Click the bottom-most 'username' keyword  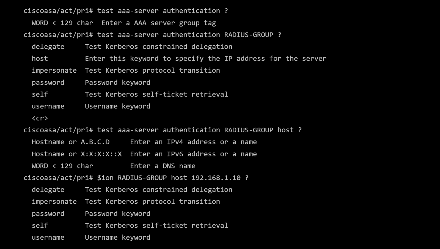pos(48,237)
